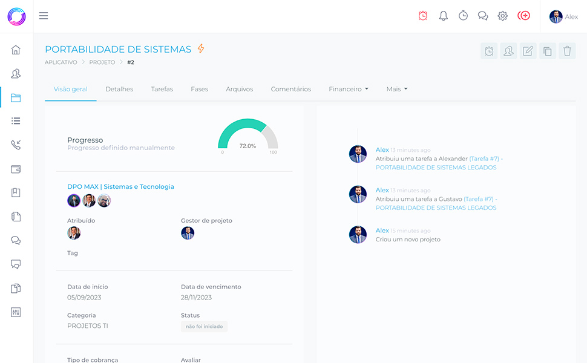Open the chat bubbles icon in header
The width and height of the screenshot is (587, 363).
pos(483,16)
